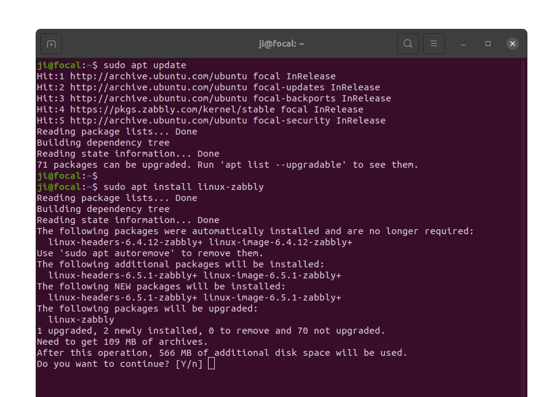Click the '71 packages can be upgraded' line

[228, 165]
